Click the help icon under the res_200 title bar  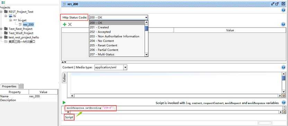coord(283,10)
